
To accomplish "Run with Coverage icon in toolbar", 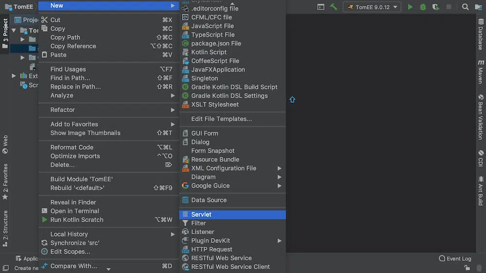I will tap(435, 7).
